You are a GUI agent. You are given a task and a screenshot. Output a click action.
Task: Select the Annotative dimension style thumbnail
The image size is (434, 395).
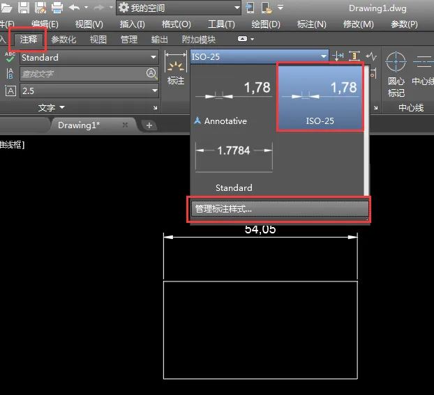(x=234, y=99)
